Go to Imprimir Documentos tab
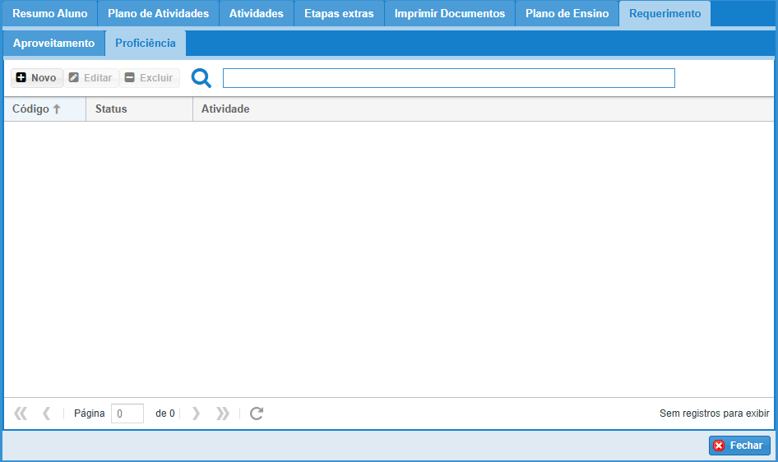This screenshot has height=462, width=778. click(449, 14)
